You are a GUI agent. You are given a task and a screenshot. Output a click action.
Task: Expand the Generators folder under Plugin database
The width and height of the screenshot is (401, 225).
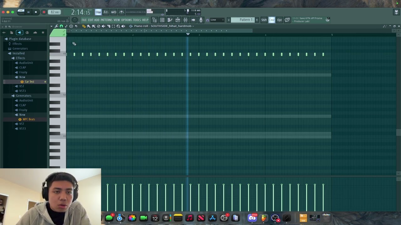(x=20, y=48)
